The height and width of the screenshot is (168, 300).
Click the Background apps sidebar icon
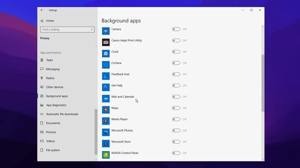click(x=42, y=96)
